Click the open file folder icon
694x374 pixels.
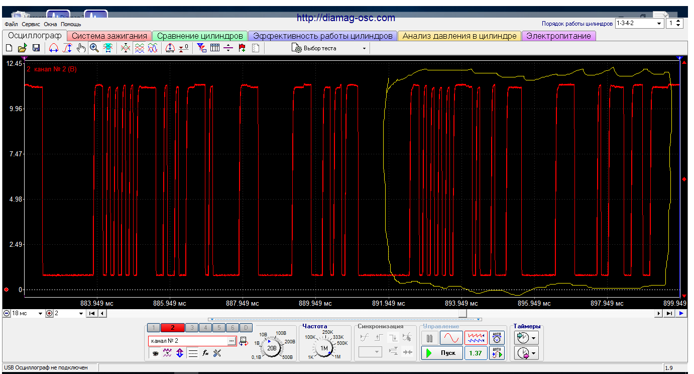(22, 48)
